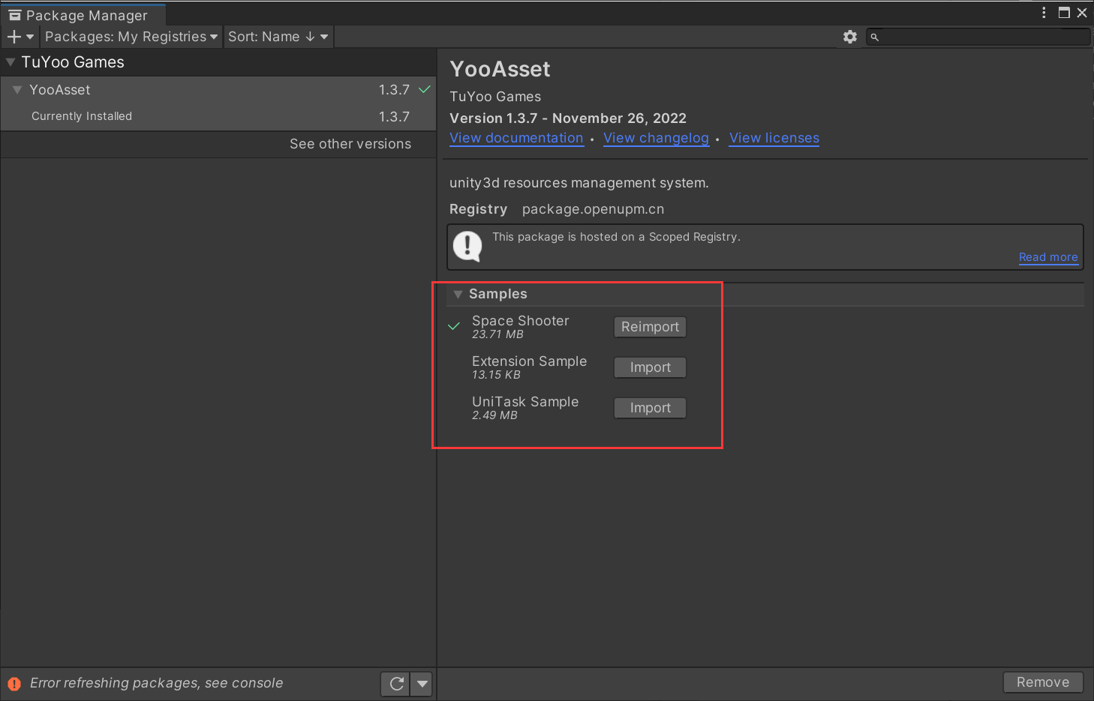
Task: Click the YooAsset title heading
Action: (500, 69)
